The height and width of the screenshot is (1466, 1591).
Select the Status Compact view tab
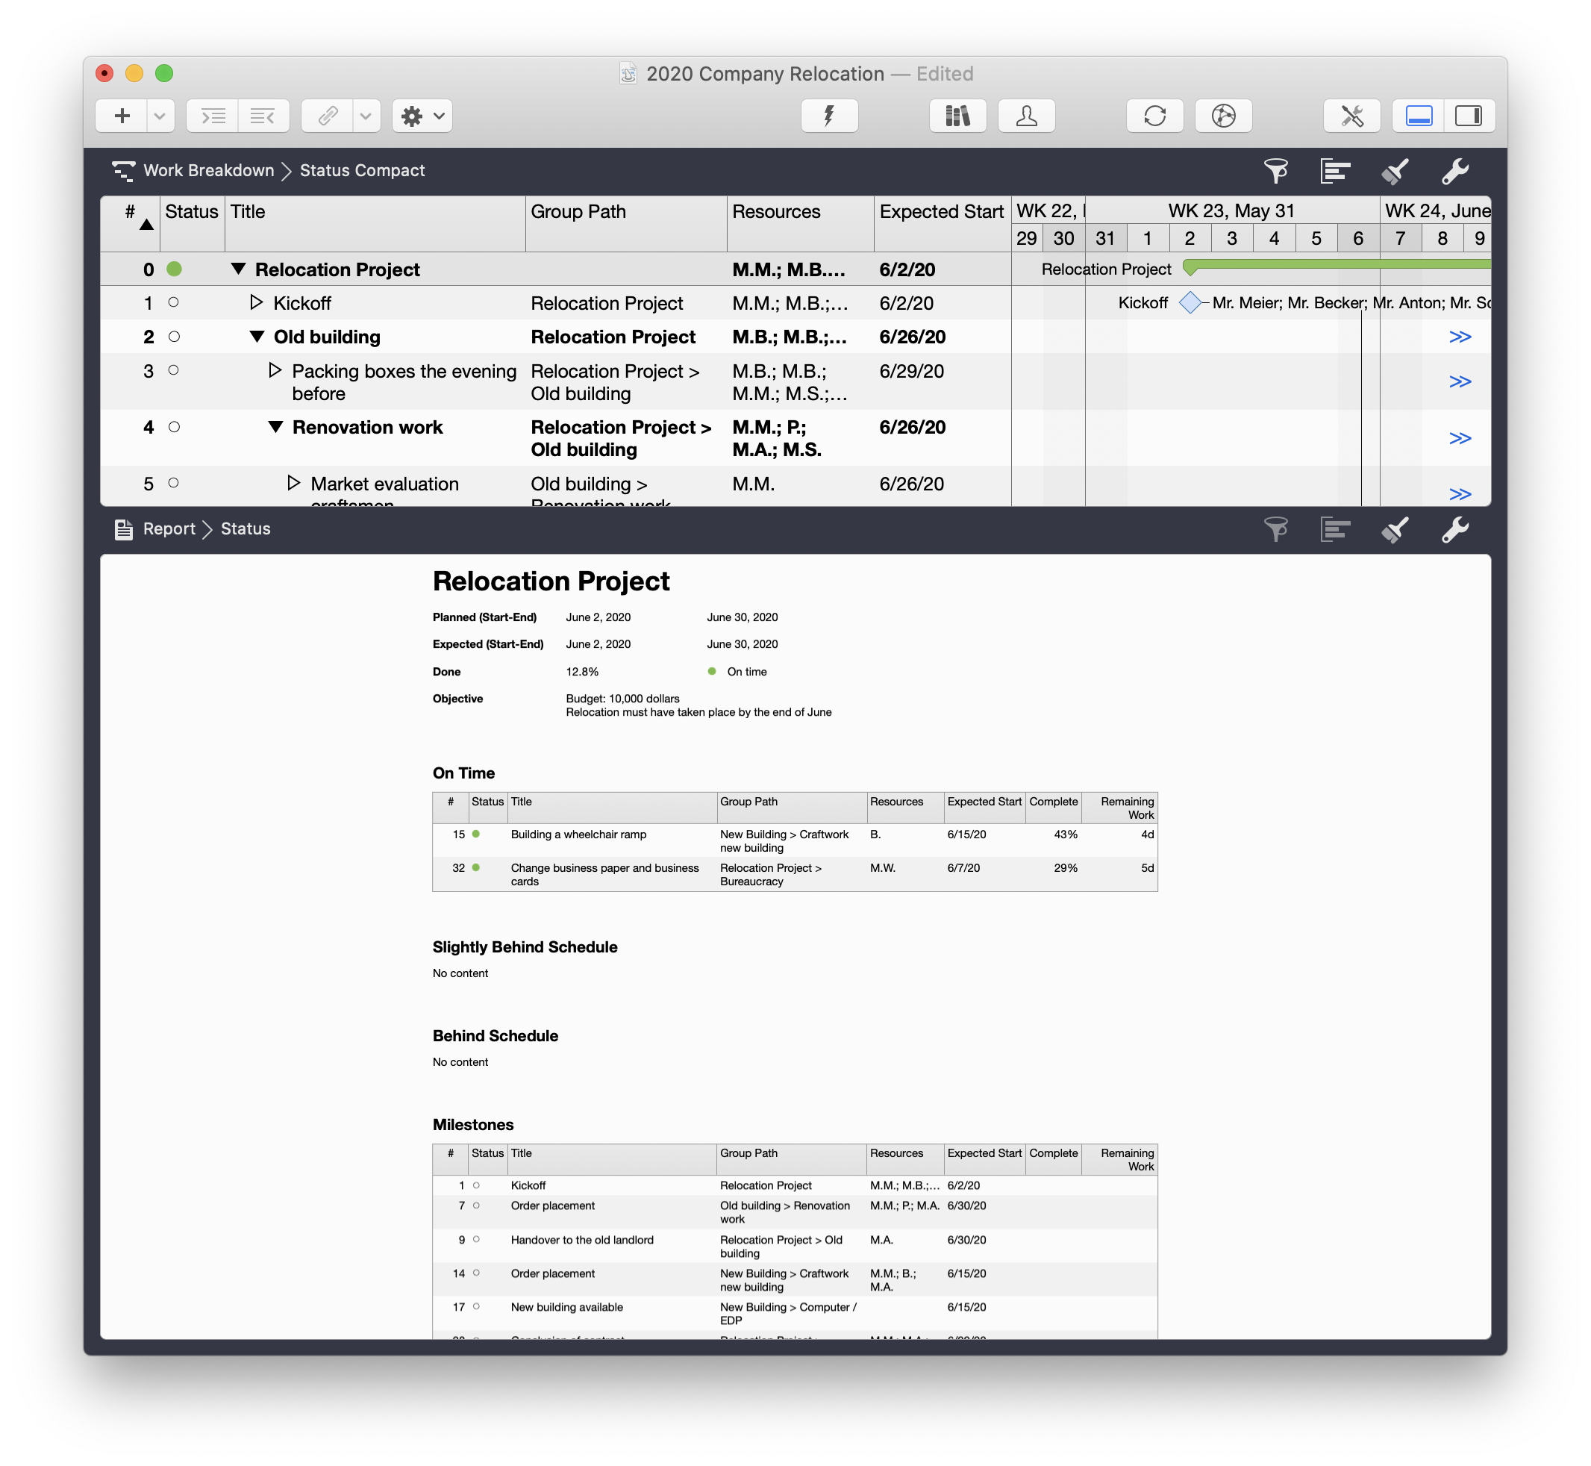pos(363,170)
